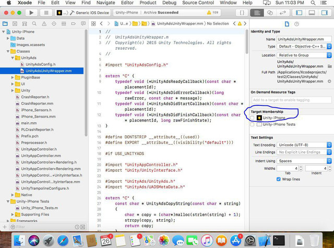
Task: Toggle the Wrap lines checkbox
Action: (x=278, y=179)
